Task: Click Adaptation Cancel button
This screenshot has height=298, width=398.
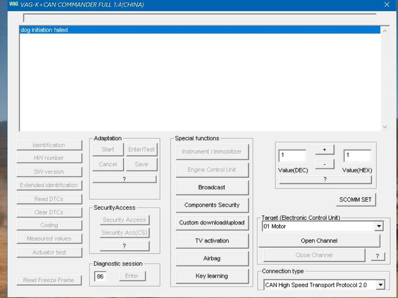Action: tap(108, 164)
